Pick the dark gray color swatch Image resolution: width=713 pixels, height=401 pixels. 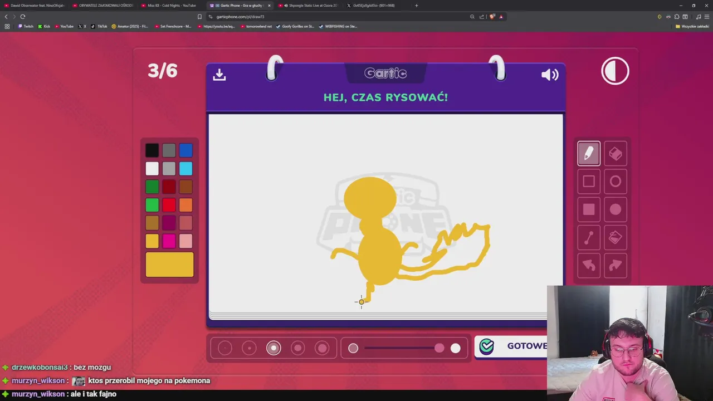tap(169, 150)
